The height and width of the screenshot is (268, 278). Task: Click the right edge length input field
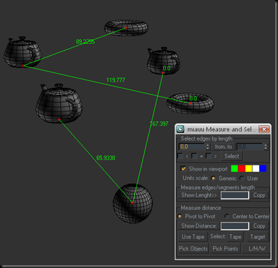[x=250, y=146]
